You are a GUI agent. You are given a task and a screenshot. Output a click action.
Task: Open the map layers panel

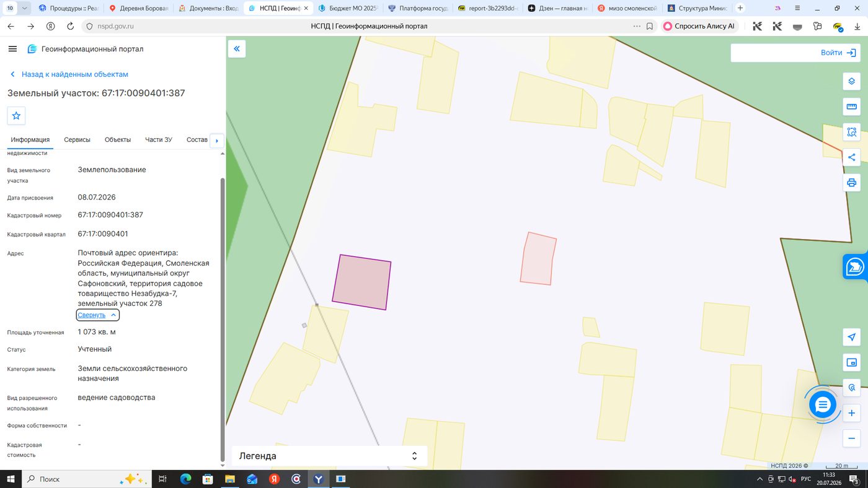coord(851,81)
